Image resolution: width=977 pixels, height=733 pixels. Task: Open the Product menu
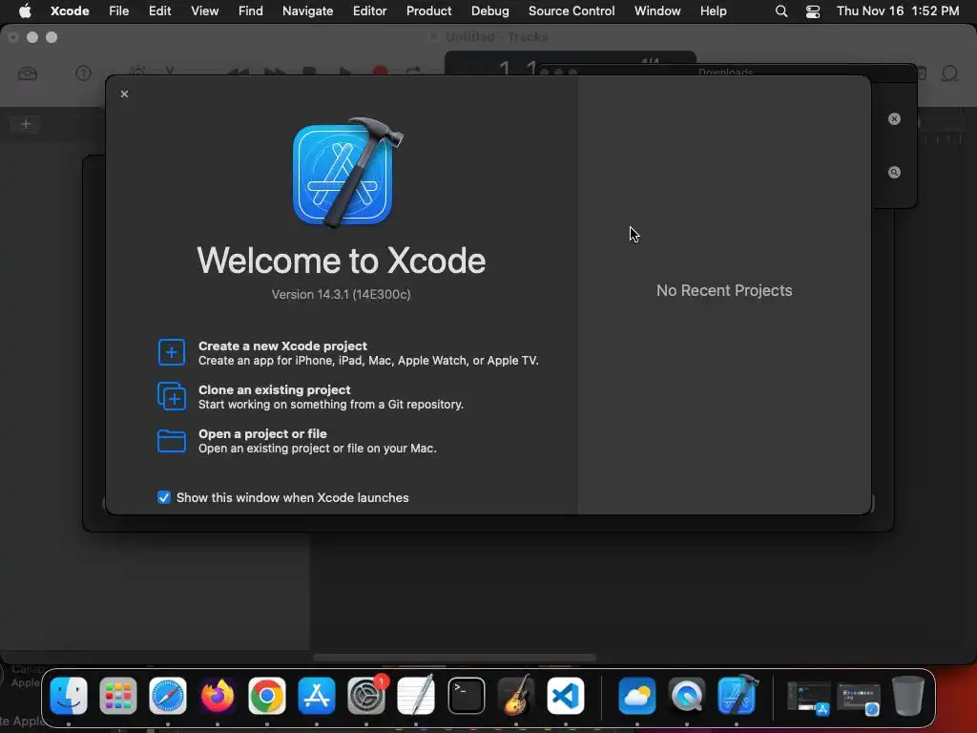tap(428, 10)
